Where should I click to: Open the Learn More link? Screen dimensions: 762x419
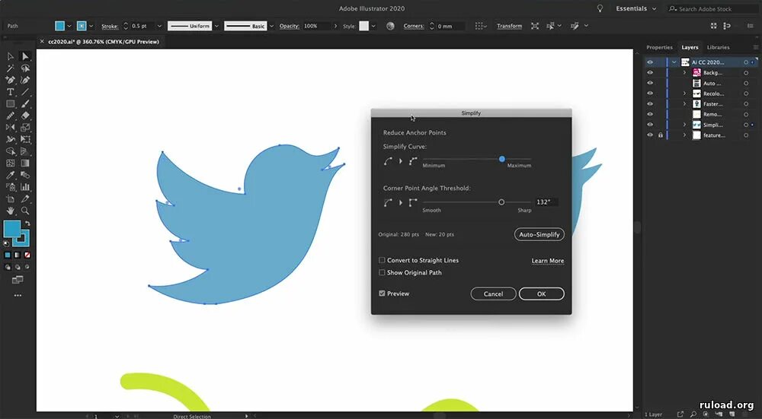[548, 261]
